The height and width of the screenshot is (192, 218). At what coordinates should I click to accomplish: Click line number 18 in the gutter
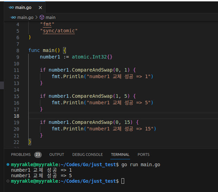click(16, 116)
